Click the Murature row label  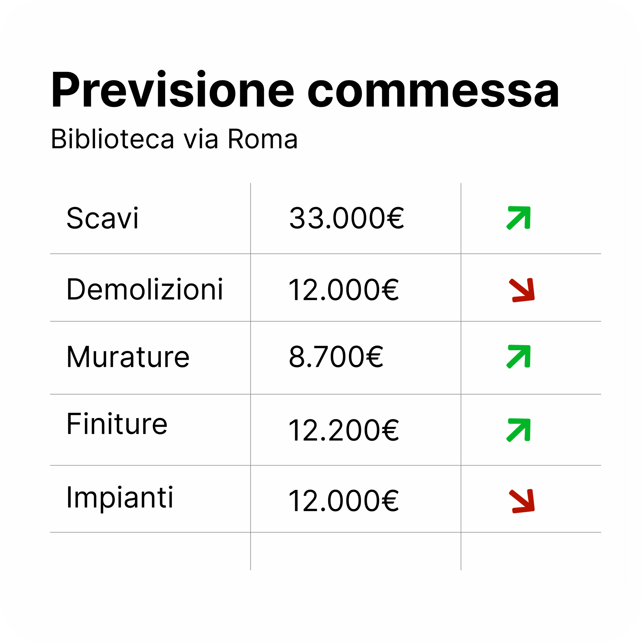[128, 357]
